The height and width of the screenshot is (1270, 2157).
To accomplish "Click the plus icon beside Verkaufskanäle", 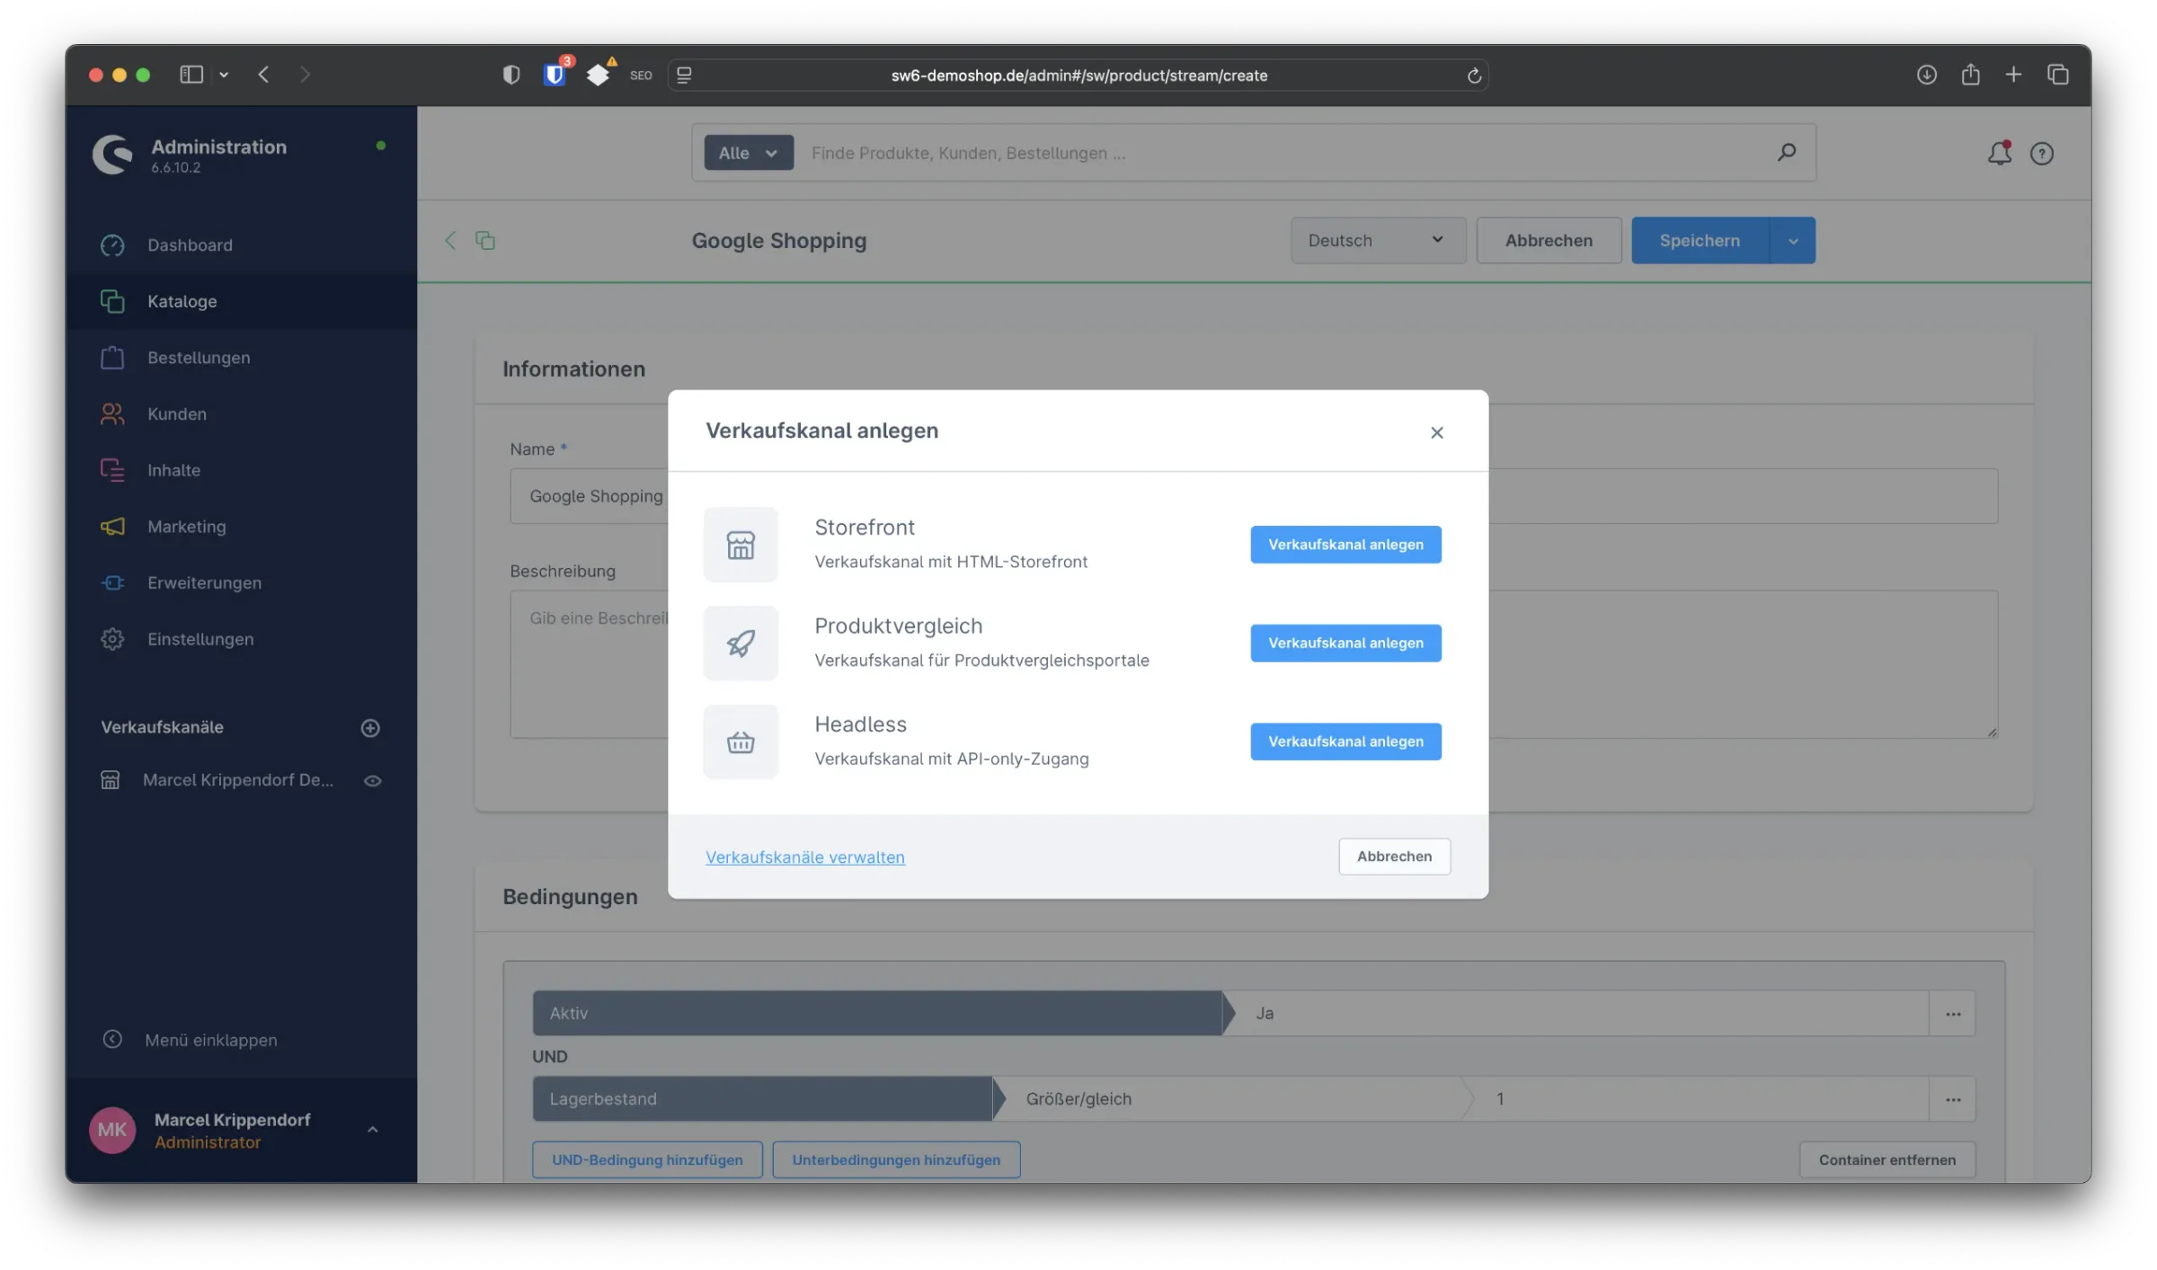I will (x=370, y=727).
